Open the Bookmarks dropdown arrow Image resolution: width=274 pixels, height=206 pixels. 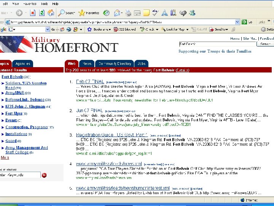pos(110,29)
